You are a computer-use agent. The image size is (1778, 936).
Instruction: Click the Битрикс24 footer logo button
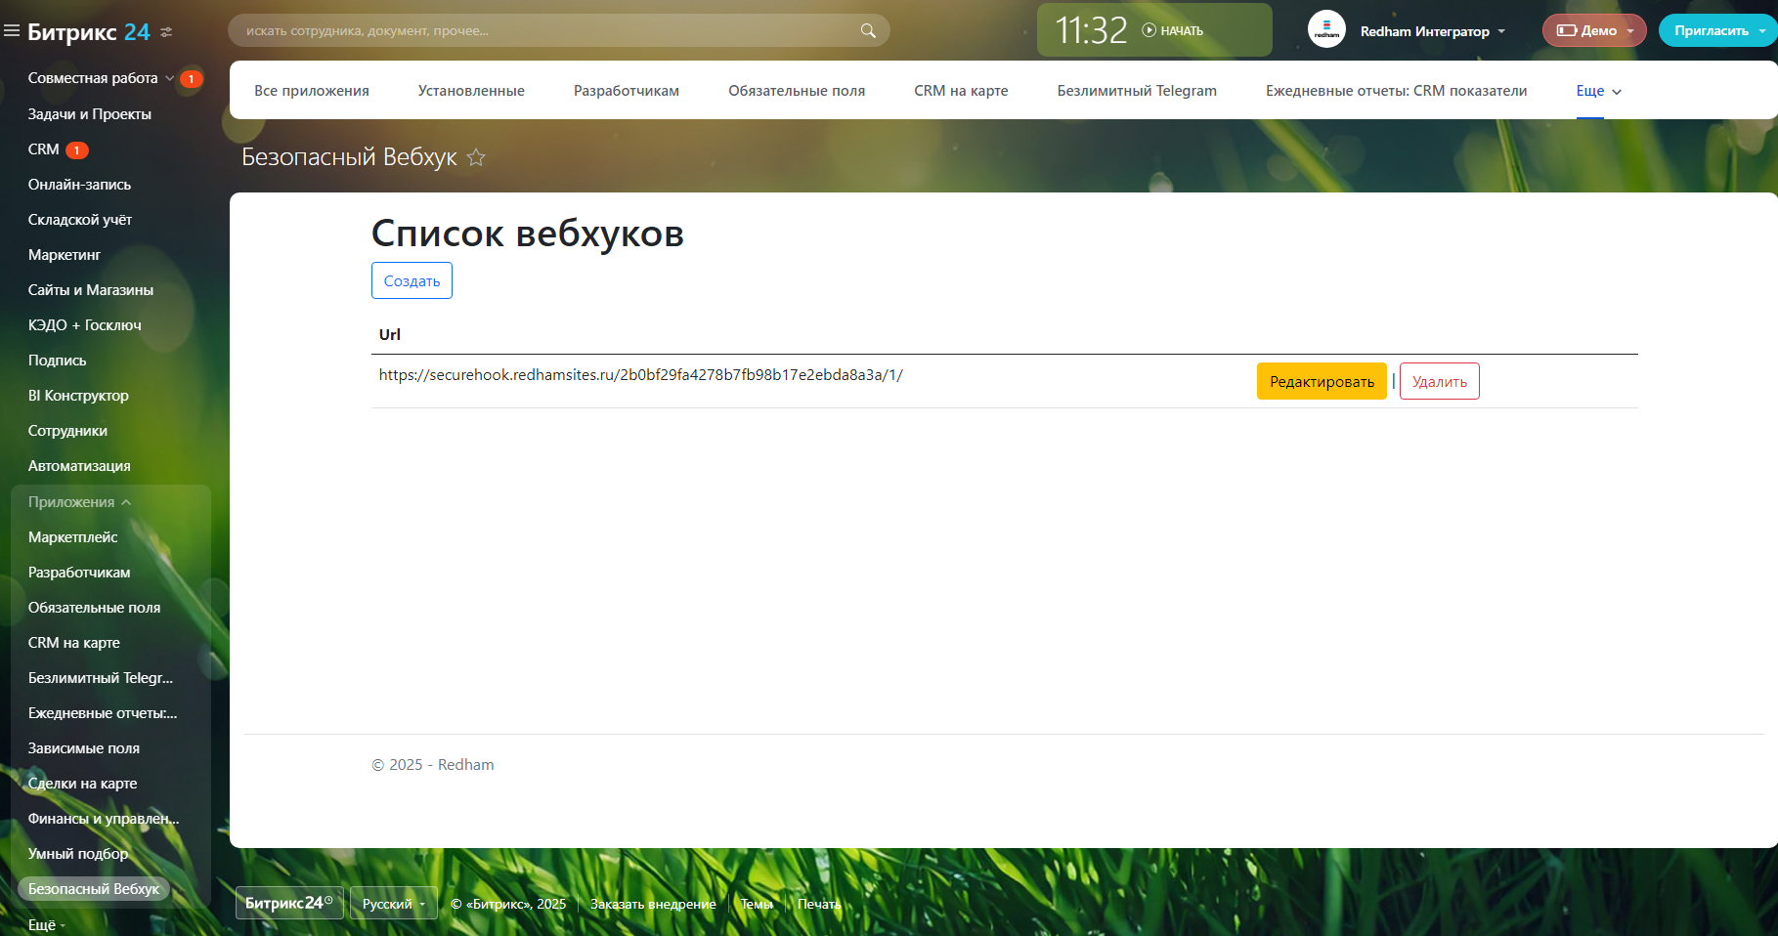pyautogui.click(x=289, y=903)
